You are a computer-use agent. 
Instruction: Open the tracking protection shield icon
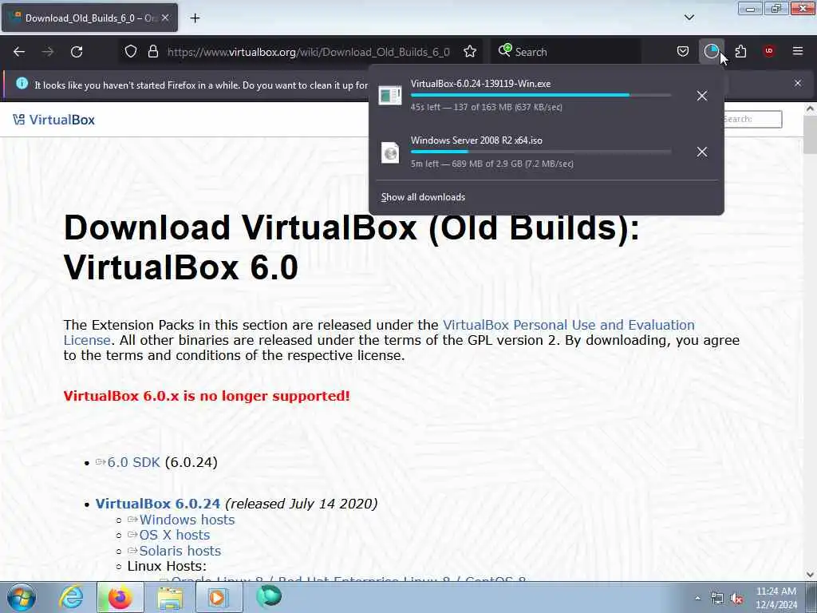[131, 52]
